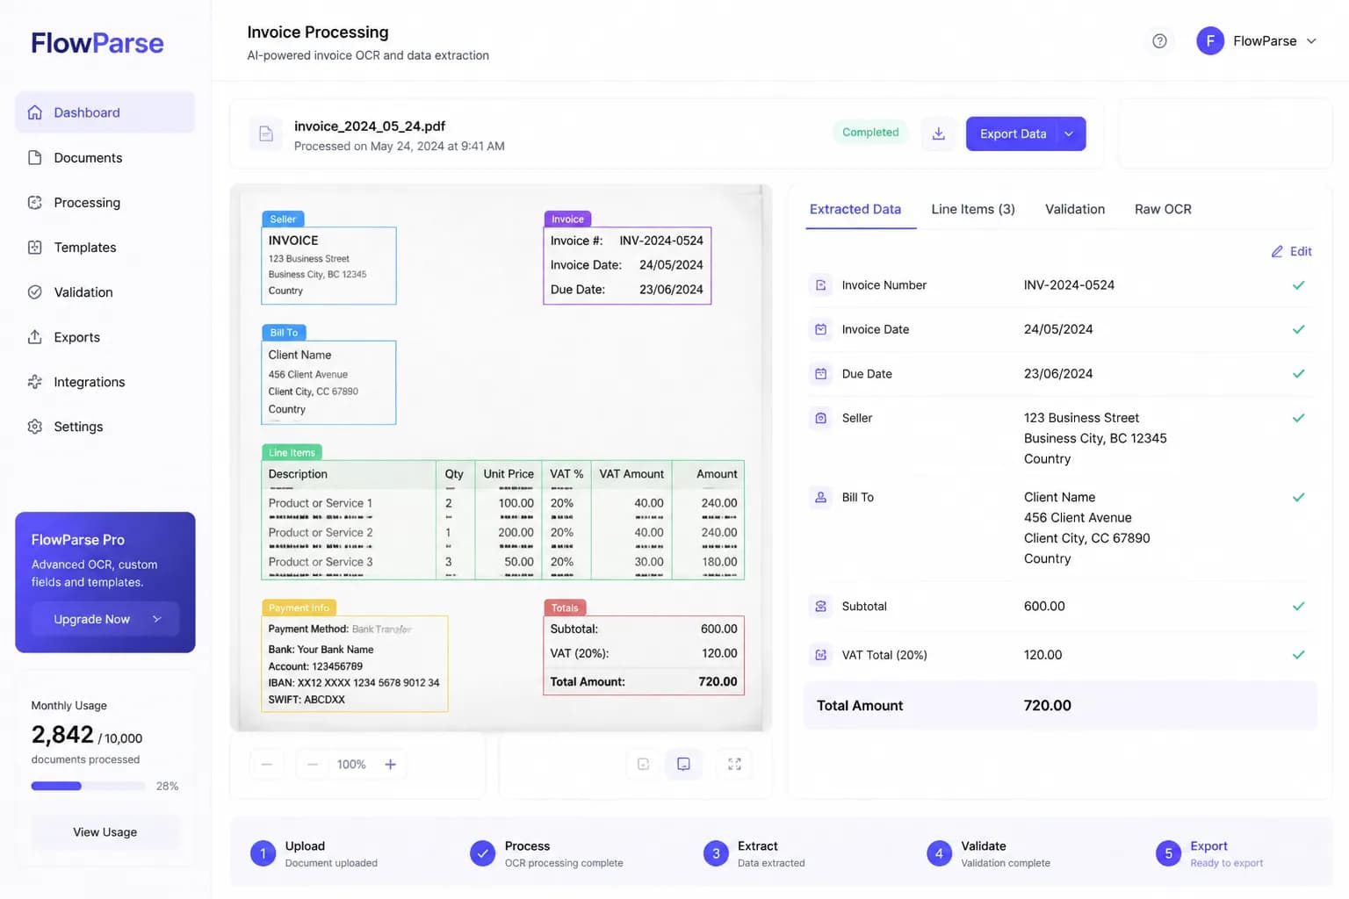Click the Exports sidebar icon

[35, 337]
